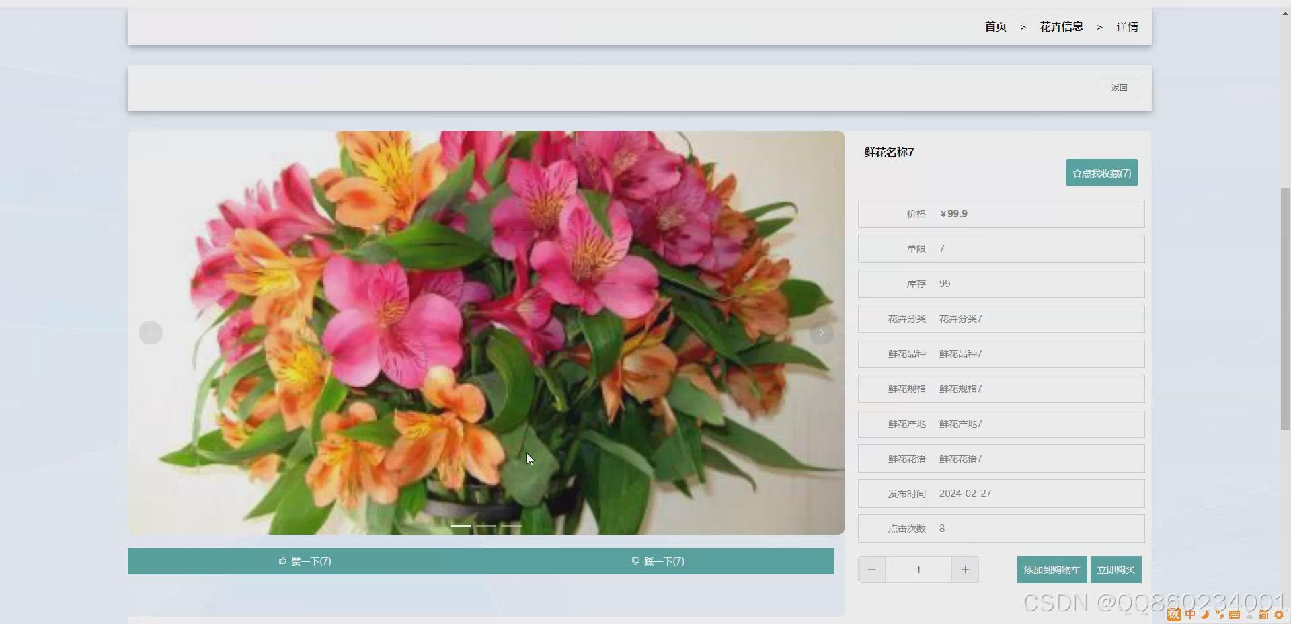Click 鲜花产地7 value
The width and height of the screenshot is (1291, 624).
click(x=960, y=424)
